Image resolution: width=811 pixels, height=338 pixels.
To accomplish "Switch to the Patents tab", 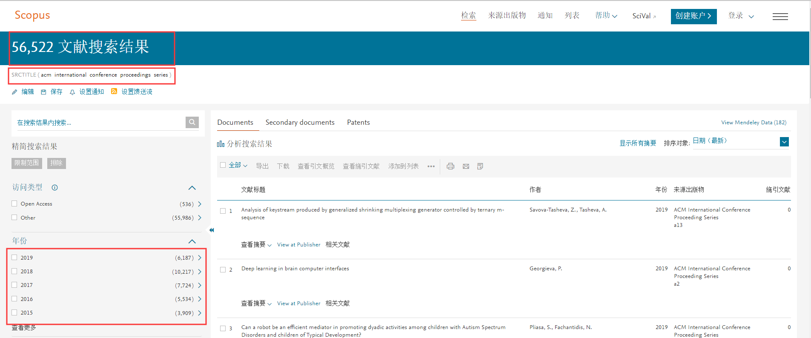I will [358, 123].
